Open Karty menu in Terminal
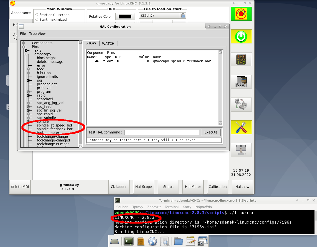This screenshot has width=317, height=247. coord(187,207)
